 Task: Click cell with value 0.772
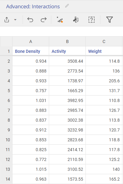[x=31, y=159]
